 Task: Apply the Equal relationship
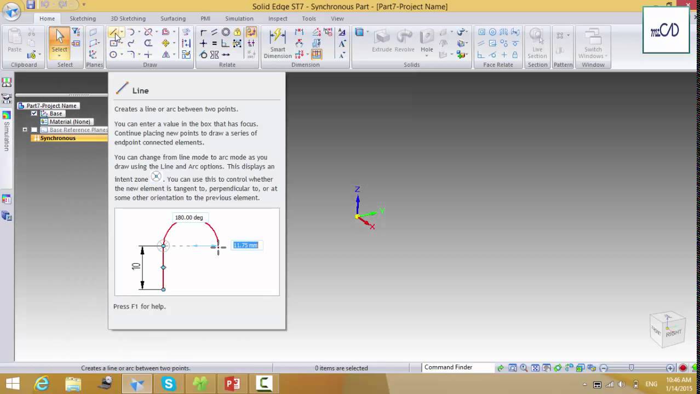(215, 43)
